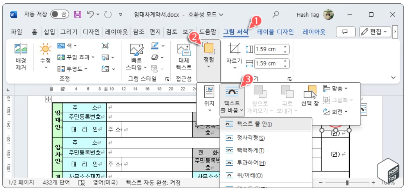
Task: Click the ruler tab selector icon
Action: click(8, 90)
